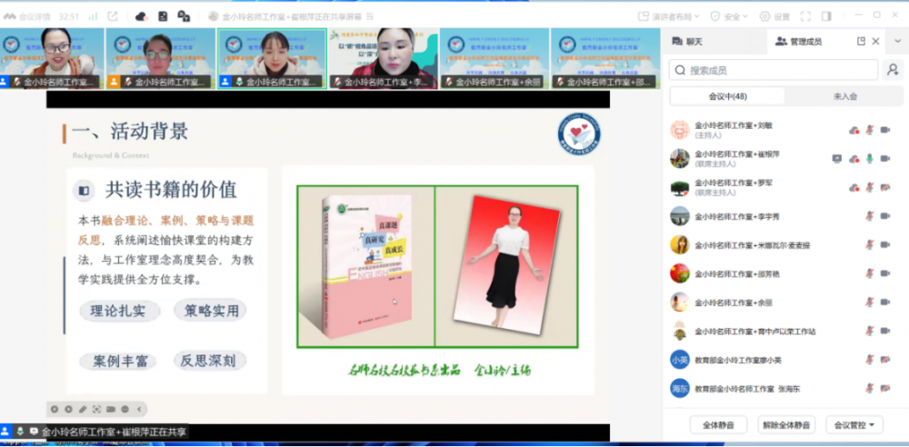Unmute microphone of member 李宇秀

coord(869,216)
